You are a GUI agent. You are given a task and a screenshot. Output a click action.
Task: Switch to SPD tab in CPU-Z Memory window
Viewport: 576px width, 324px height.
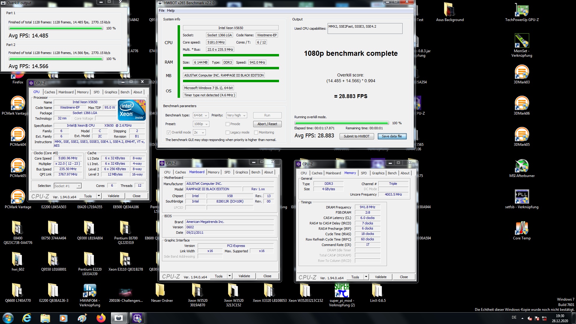click(364, 173)
